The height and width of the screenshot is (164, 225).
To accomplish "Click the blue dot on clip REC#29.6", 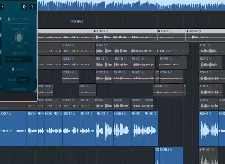I will pos(187,31).
